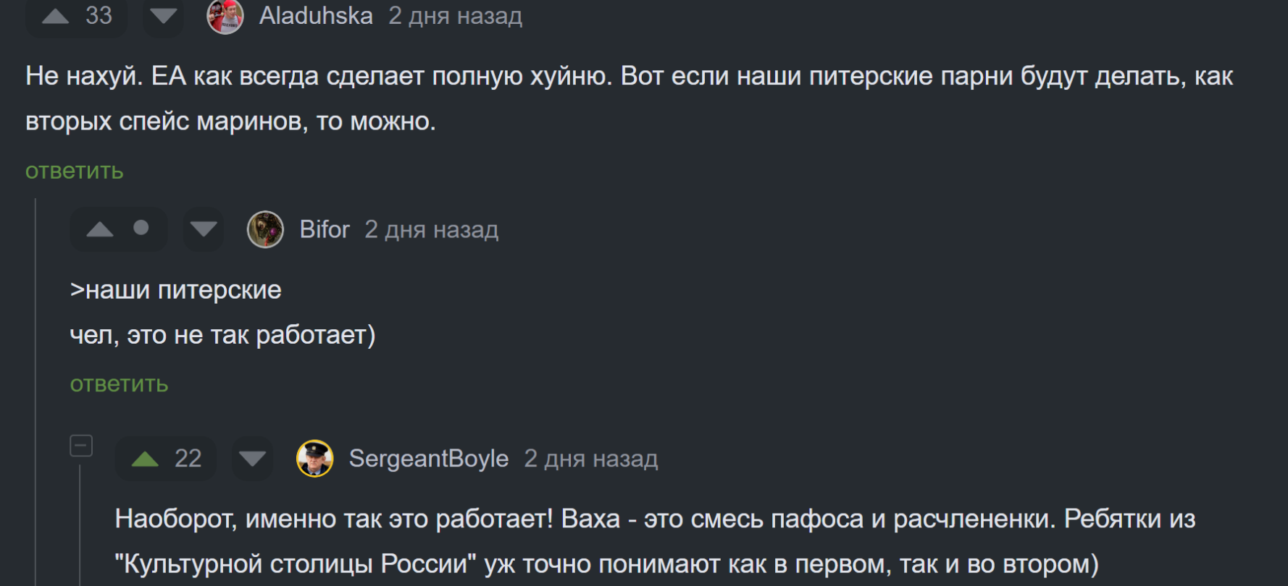This screenshot has height=586, width=1288.
Task: Click username SergeantBoyle
Action: tap(429, 459)
